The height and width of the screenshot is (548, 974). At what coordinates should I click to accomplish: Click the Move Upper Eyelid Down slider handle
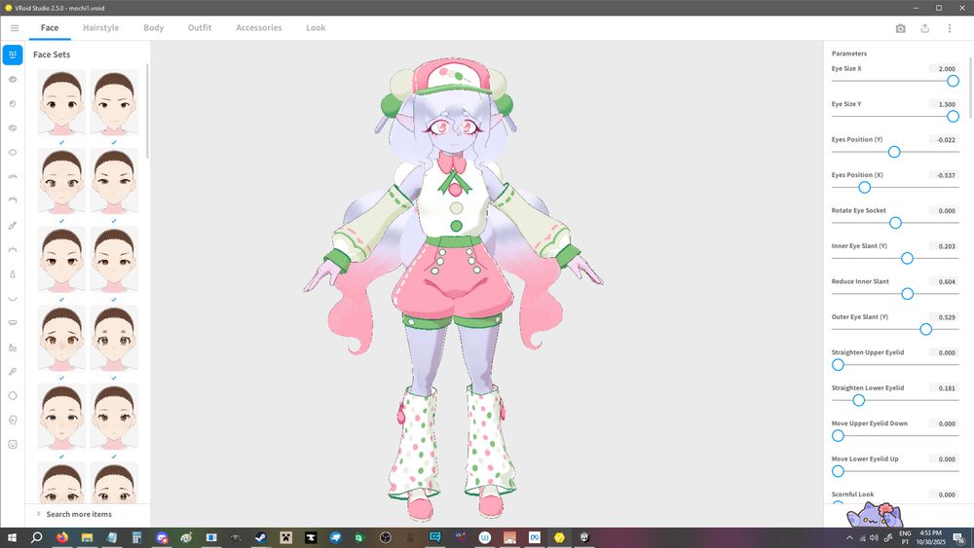click(838, 436)
